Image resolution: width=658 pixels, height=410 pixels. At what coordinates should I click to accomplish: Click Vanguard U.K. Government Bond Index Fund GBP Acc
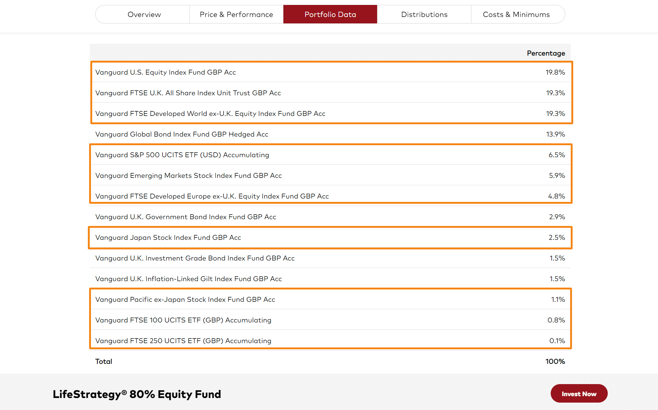tap(186, 217)
